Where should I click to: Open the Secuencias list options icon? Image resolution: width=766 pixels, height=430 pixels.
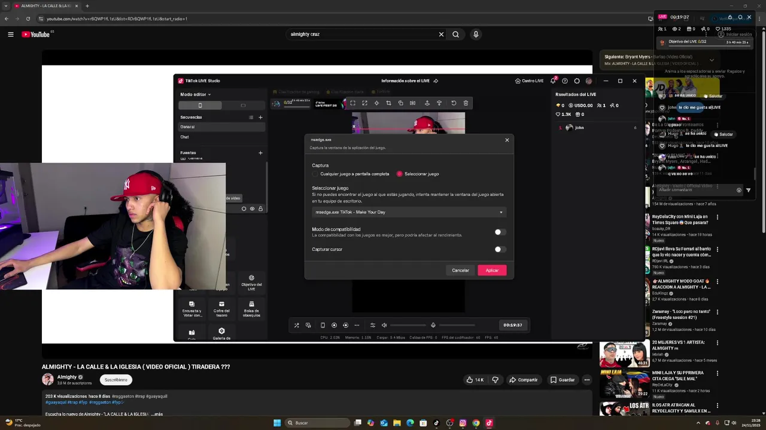click(x=251, y=117)
